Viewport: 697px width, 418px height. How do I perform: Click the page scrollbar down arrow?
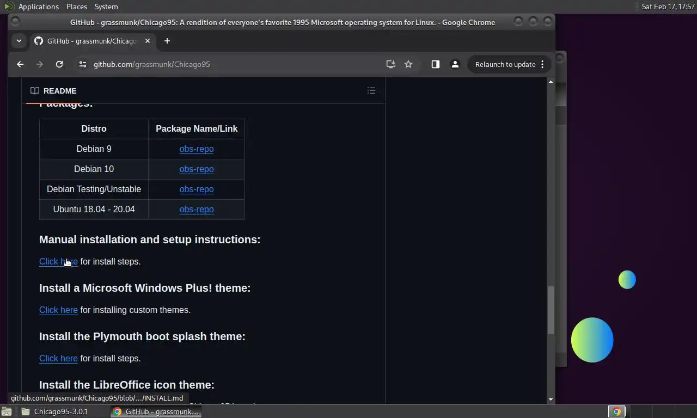tap(551, 399)
